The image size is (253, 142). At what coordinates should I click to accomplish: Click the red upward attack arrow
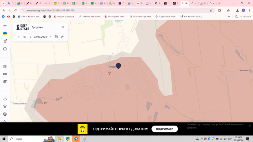[109, 73]
